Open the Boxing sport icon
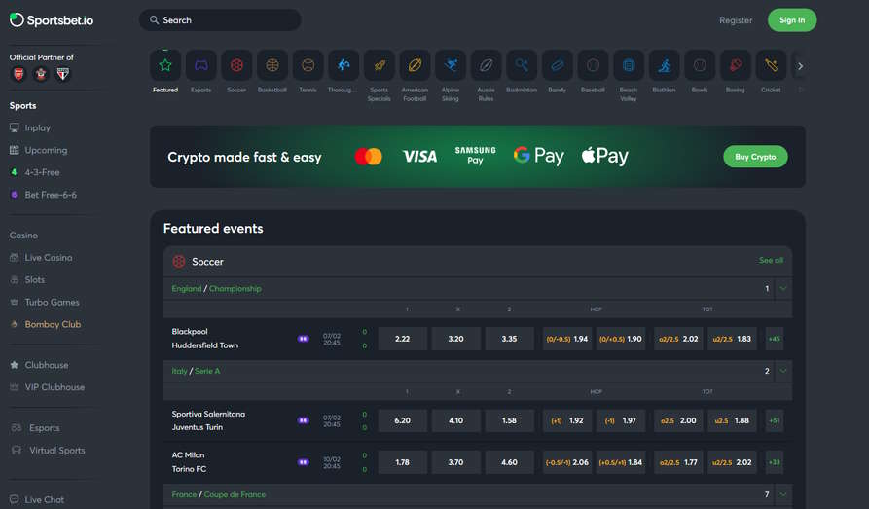Screen dimensions: 869x509 click(x=735, y=66)
